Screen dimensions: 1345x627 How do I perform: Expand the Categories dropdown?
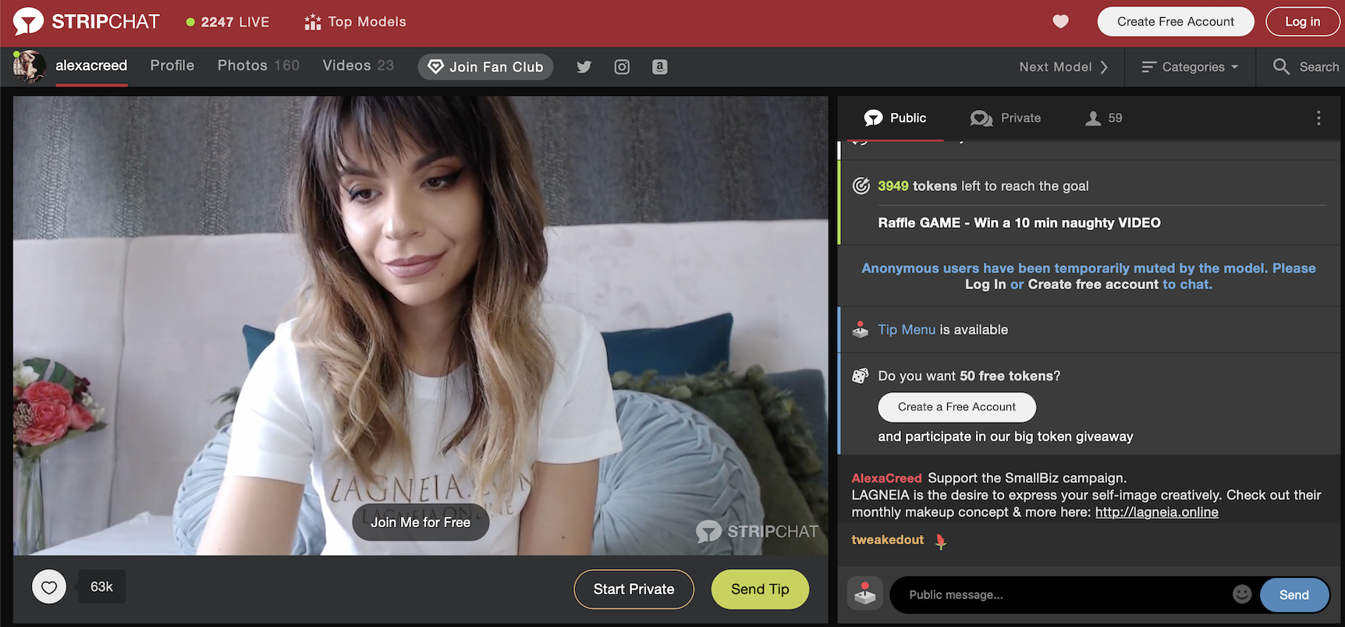click(1191, 67)
